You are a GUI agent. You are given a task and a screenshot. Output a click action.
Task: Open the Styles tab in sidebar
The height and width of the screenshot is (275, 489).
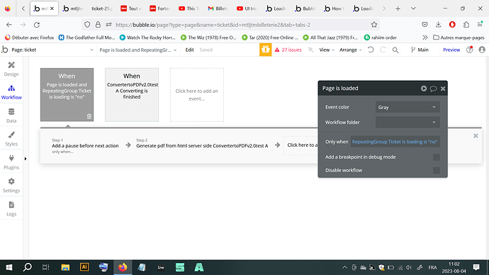coord(11,139)
